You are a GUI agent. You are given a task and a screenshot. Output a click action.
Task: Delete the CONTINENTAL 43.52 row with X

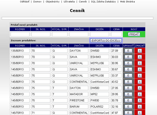click(140, 82)
